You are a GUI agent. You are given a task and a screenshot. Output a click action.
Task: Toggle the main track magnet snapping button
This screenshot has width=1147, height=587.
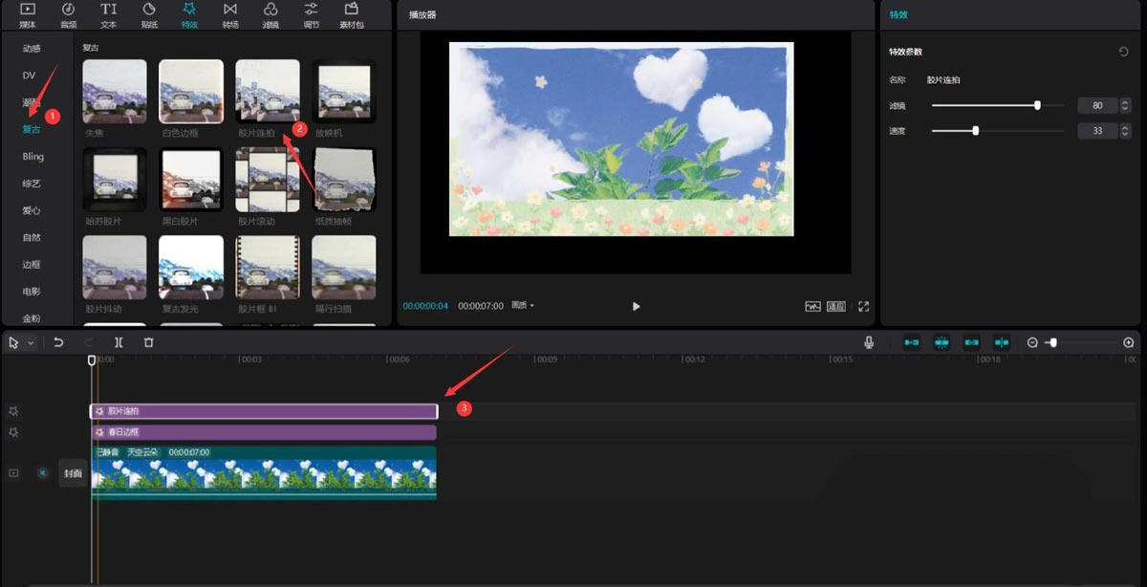click(912, 342)
